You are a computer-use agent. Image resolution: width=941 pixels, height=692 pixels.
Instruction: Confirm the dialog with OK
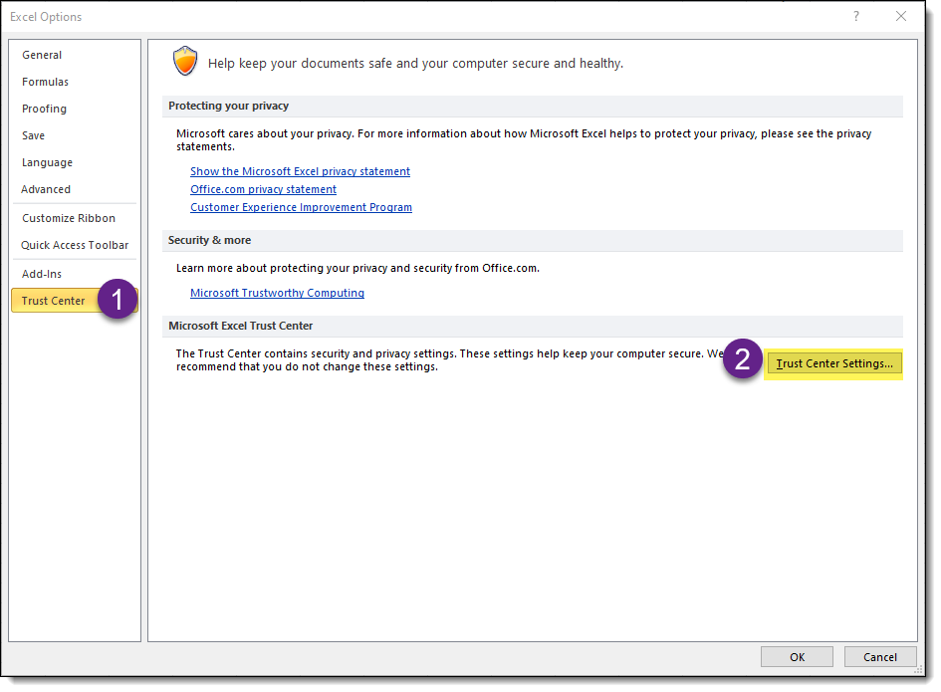pos(797,657)
